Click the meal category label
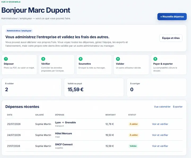This screenshot has height=158, width=191. [x=57, y=137]
